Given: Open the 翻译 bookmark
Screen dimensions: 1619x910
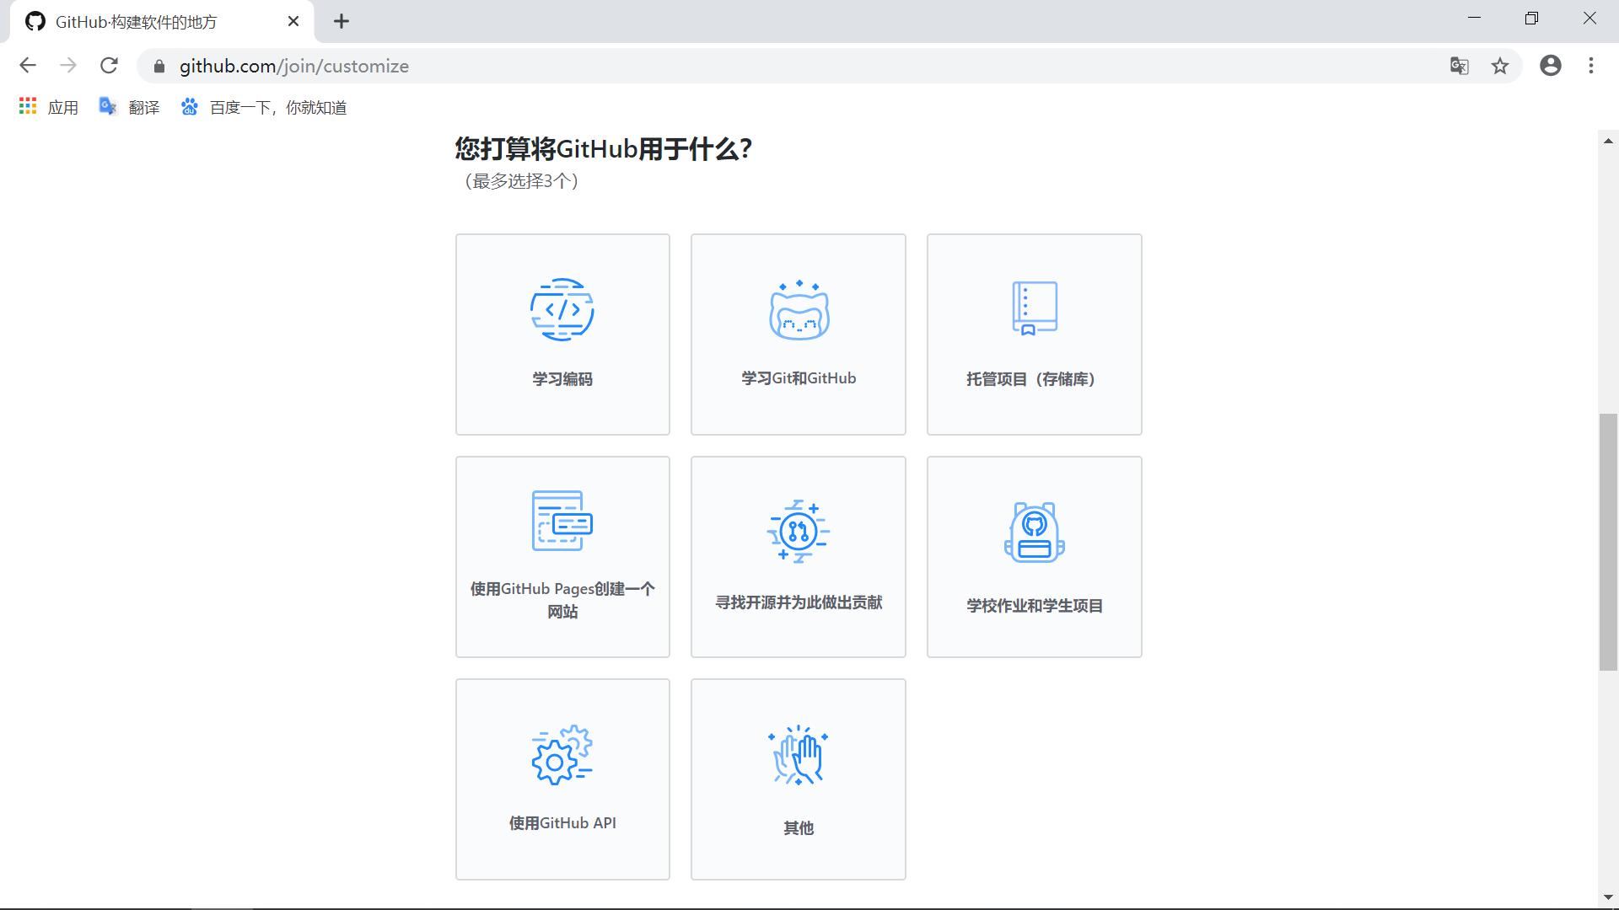Looking at the screenshot, I should tap(130, 107).
